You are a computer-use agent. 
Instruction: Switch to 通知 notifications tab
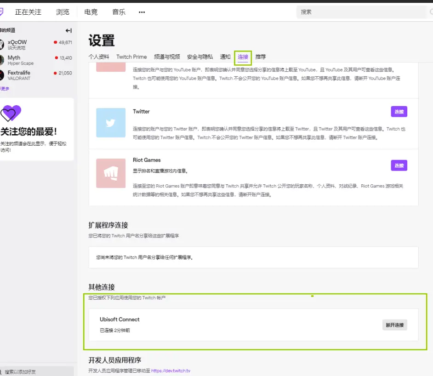point(225,57)
